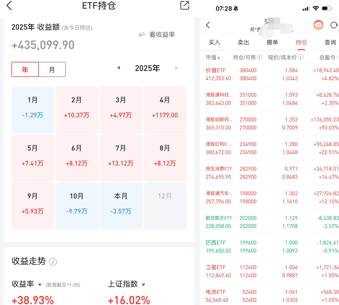Select the 10月 month cell

pos(77,203)
